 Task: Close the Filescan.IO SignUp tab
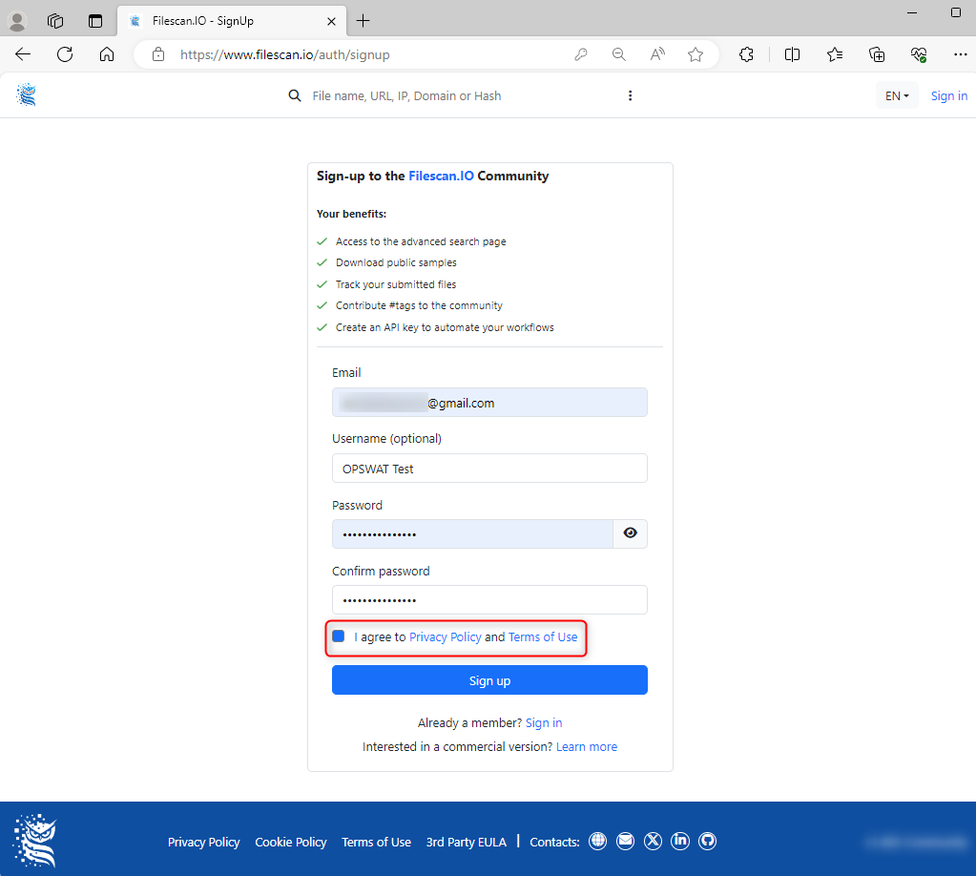(331, 21)
